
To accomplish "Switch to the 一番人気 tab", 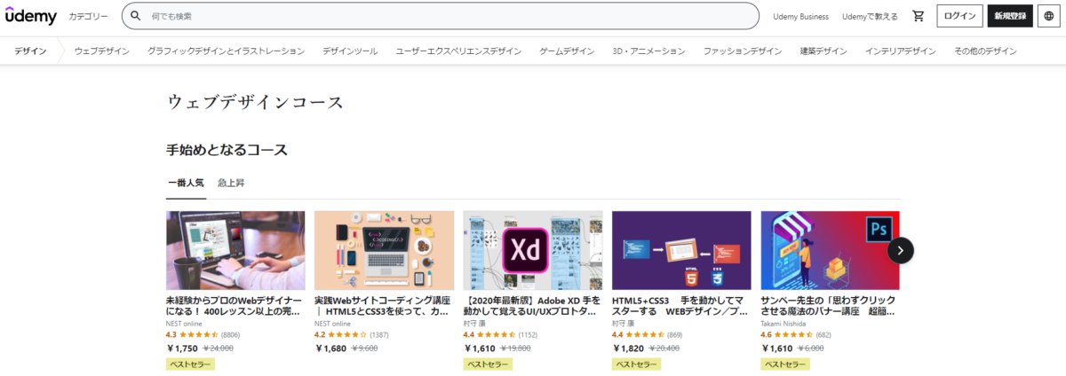I will pyautogui.click(x=186, y=183).
